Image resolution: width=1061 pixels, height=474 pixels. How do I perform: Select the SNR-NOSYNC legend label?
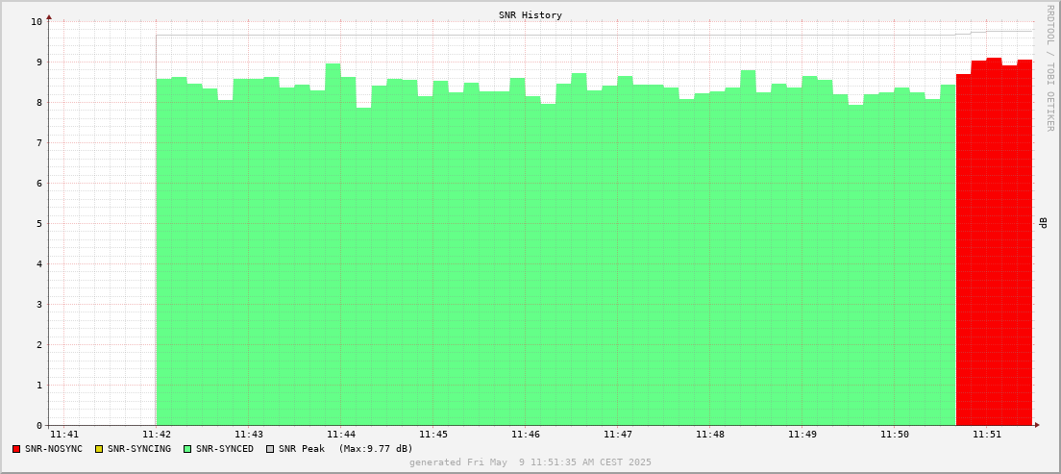[54, 449]
